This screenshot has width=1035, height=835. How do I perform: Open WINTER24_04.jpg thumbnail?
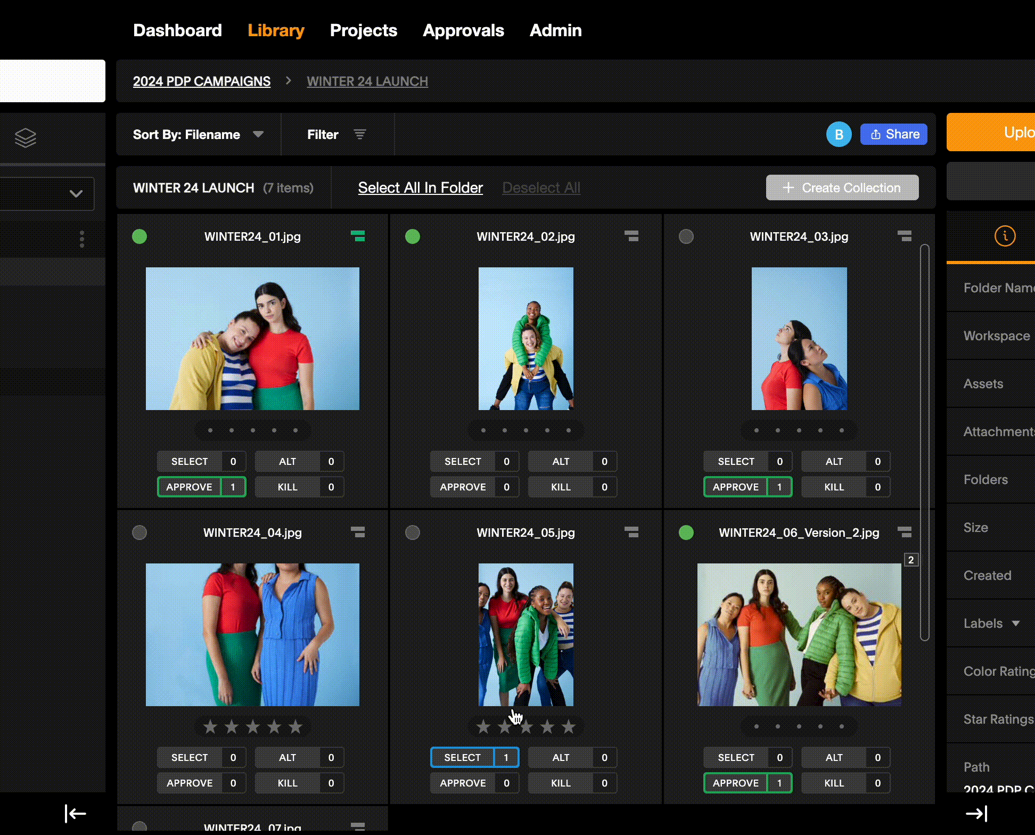(x=252, y=635)
